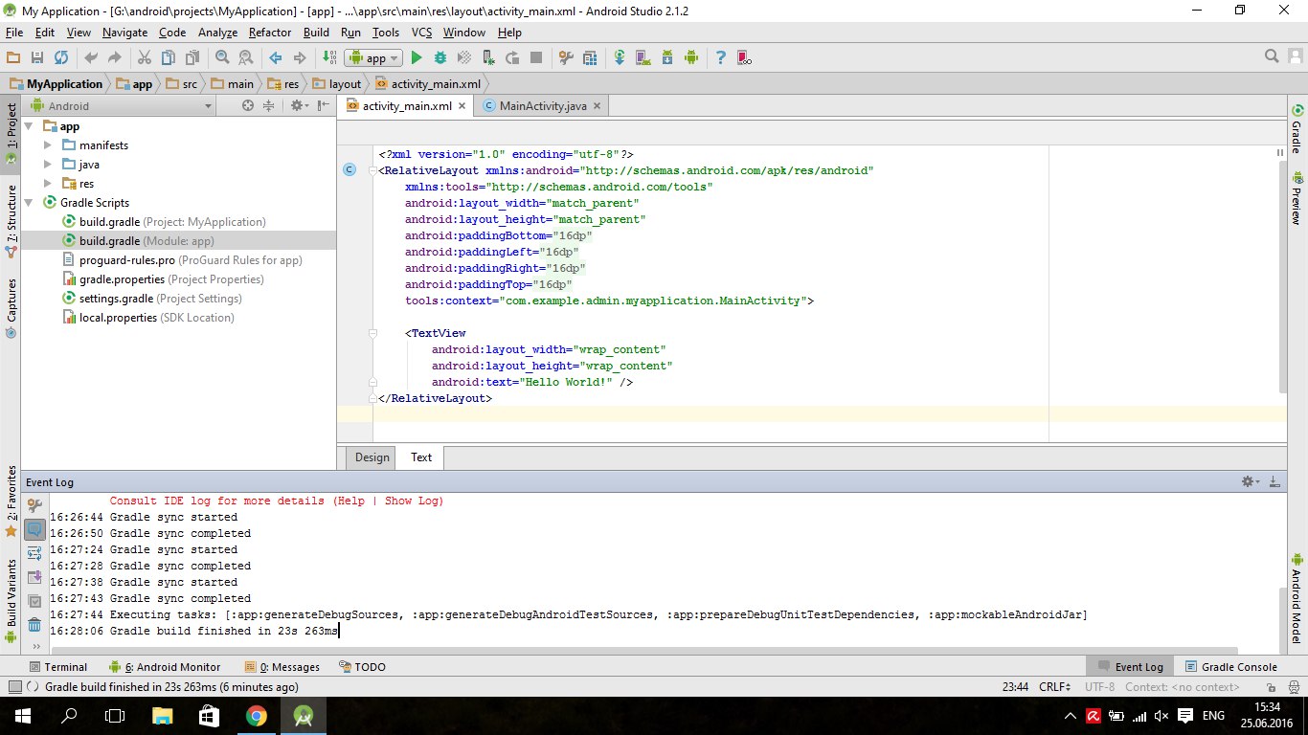
Task: Open the CRLF line separator dropdown
Action: tap(1055, 687)
